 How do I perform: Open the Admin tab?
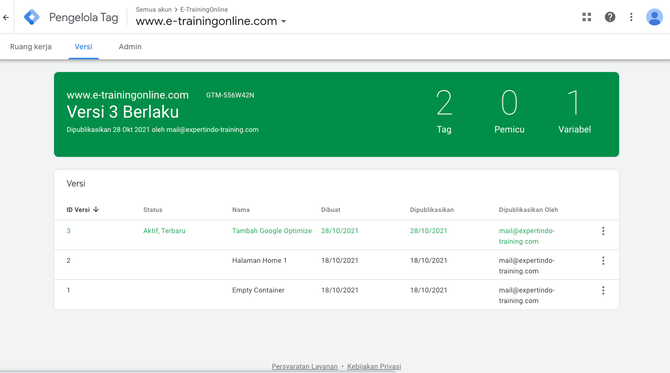click(130, 47)
